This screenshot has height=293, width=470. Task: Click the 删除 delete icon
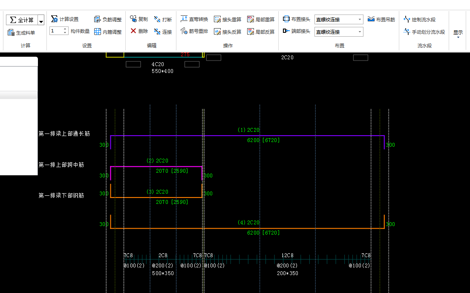(133, 31)
